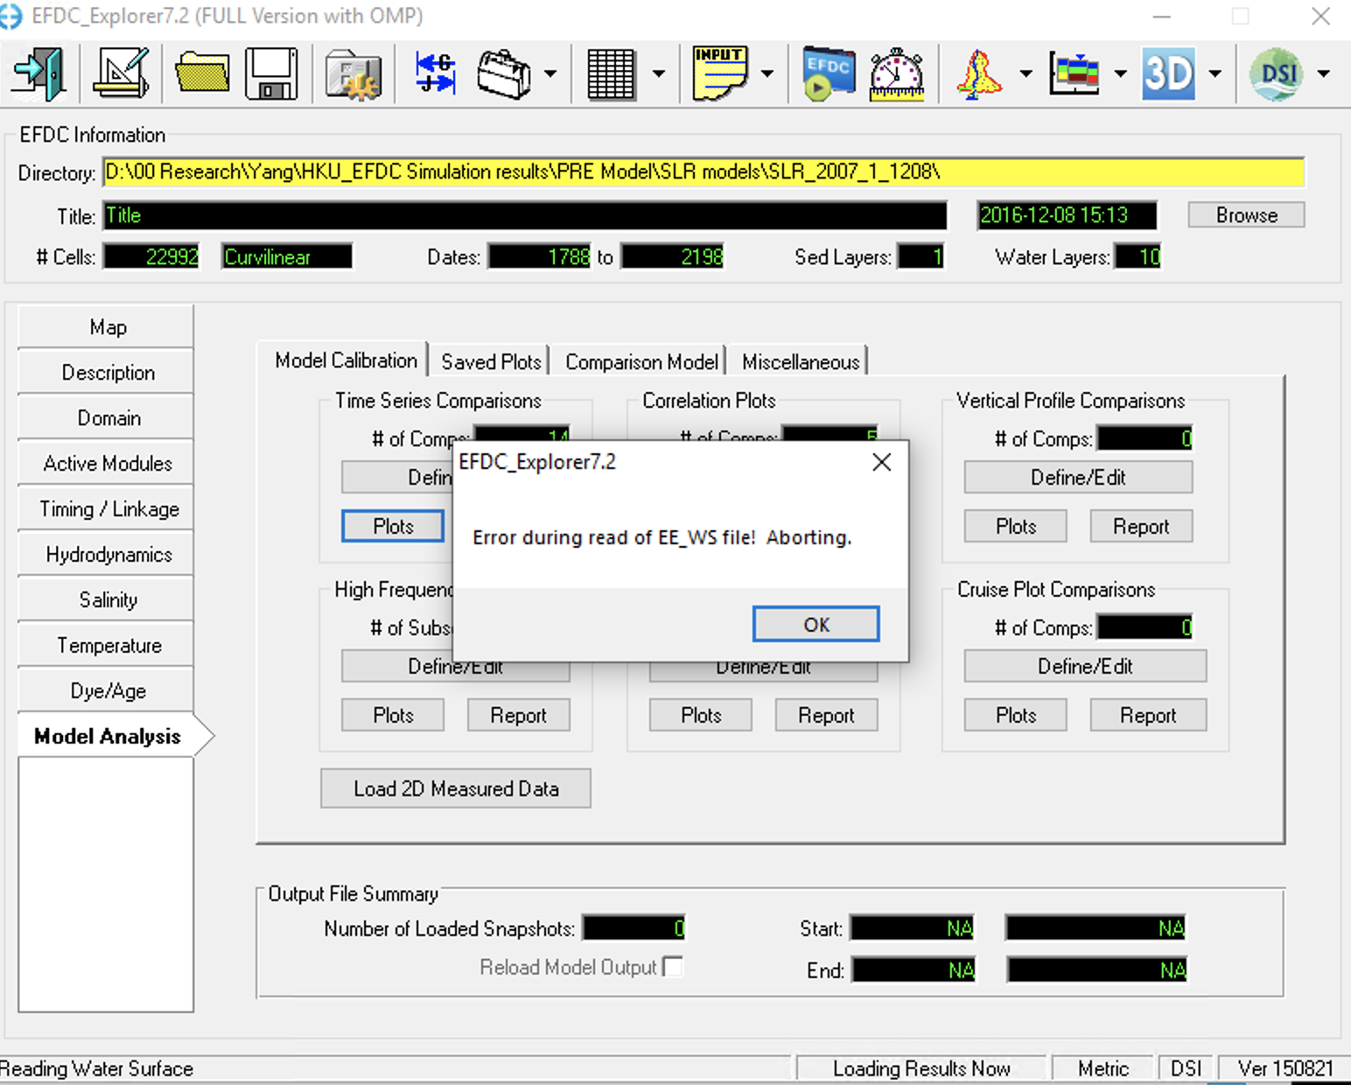Click the Browse button

1246,215
